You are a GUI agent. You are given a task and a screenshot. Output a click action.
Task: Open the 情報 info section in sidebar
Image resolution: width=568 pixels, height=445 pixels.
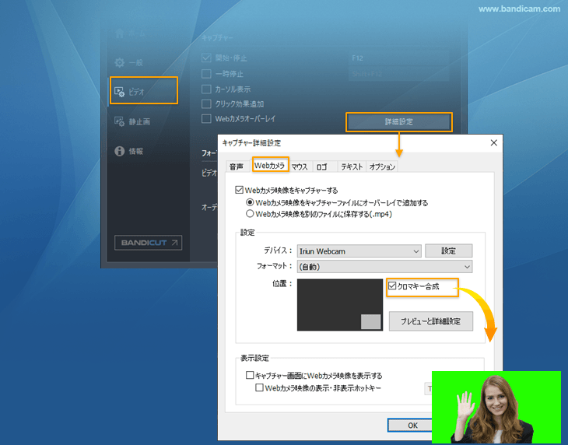coord(129,151)
